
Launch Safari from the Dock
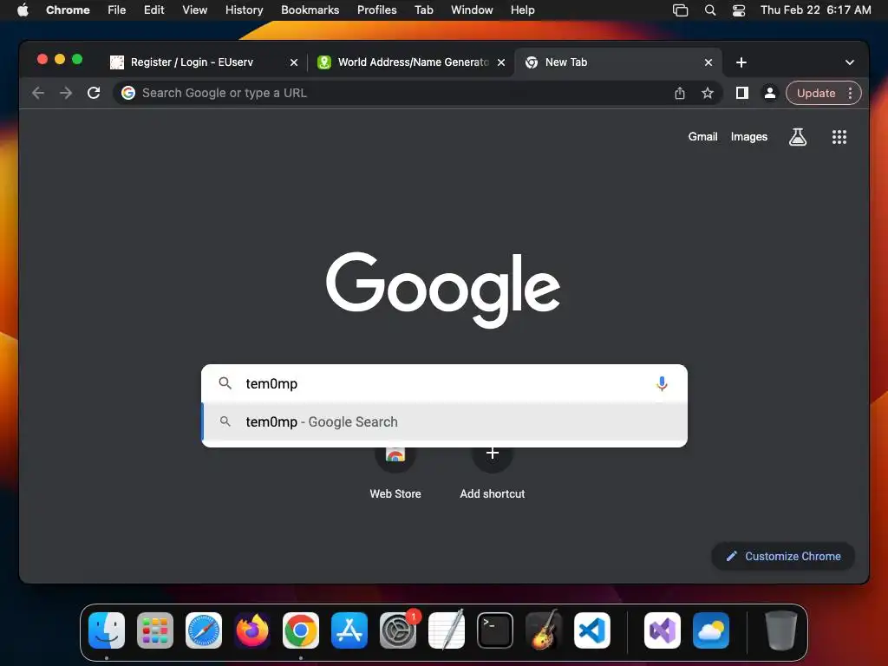[x=204, y=630]
